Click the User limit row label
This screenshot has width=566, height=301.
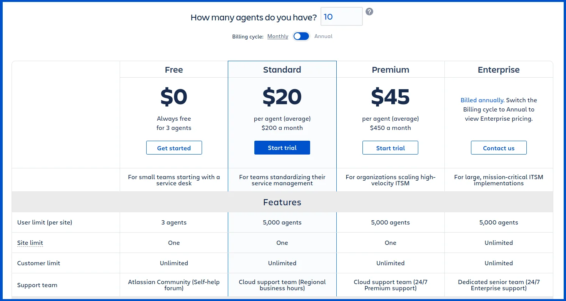click(x=45, y=222)
